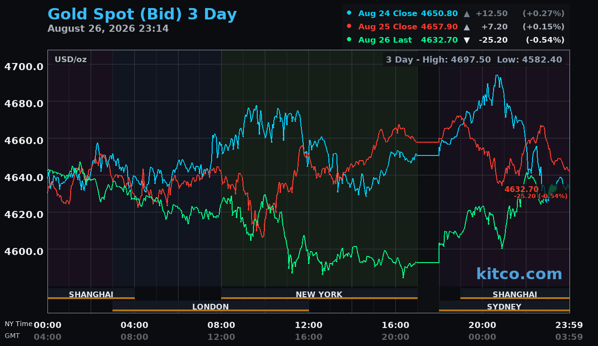Click the 4650.80 close value

(439, 13)
